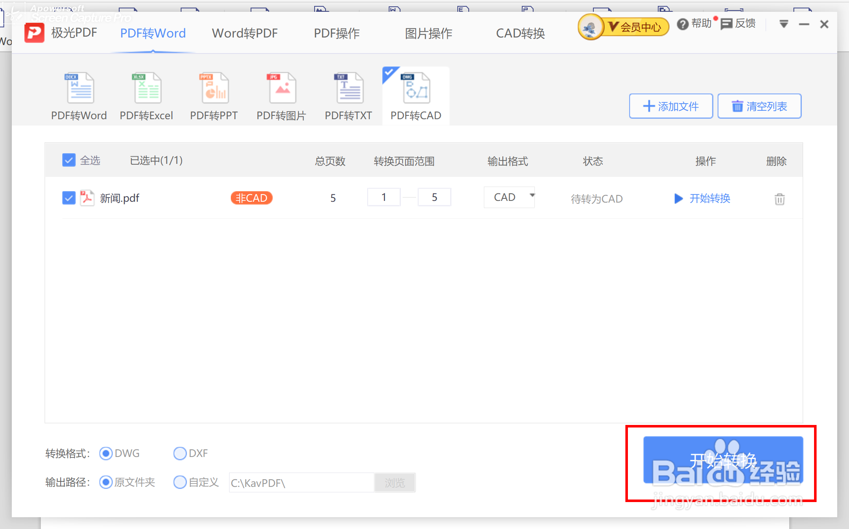Switch to the Word转PDF tab
The width and height of the screenshot is (849, 529).
pyautogui.click(x=245, y=33)
